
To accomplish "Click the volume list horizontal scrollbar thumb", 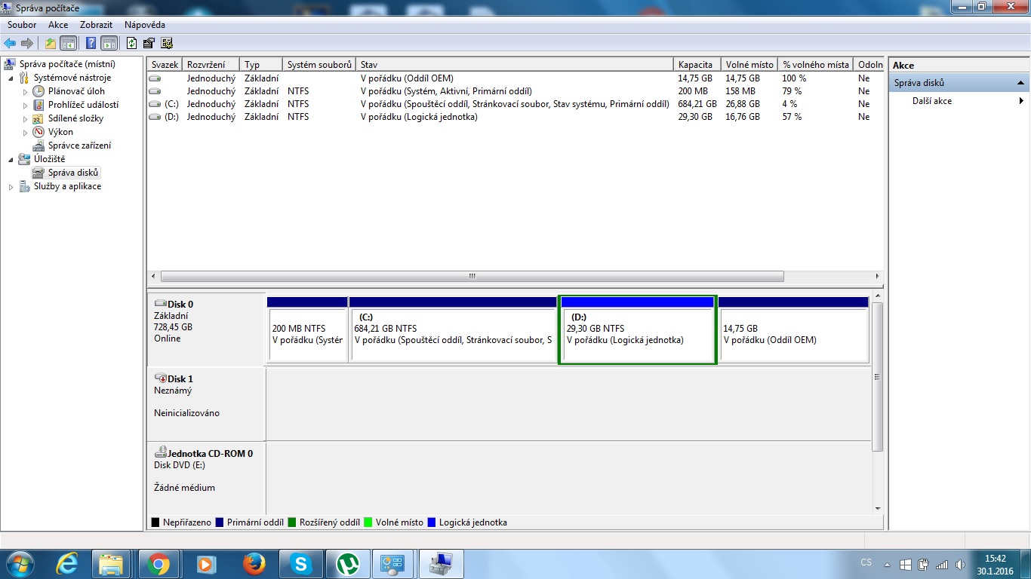I will click(473, 277).
